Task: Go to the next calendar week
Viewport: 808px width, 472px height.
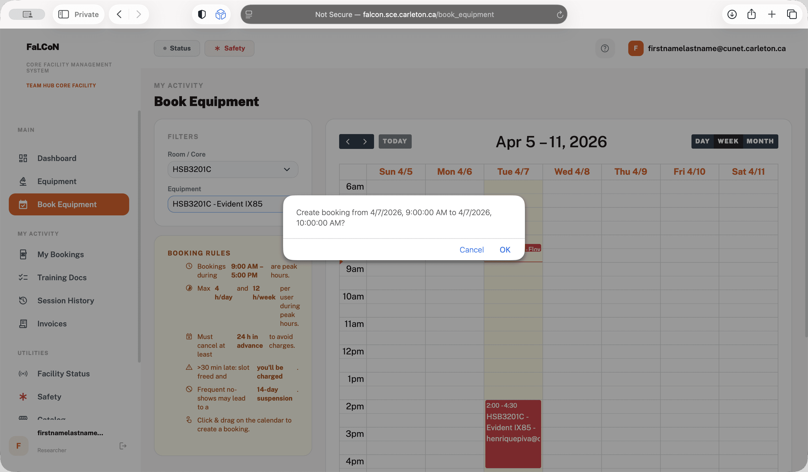Action: (365, 141)
